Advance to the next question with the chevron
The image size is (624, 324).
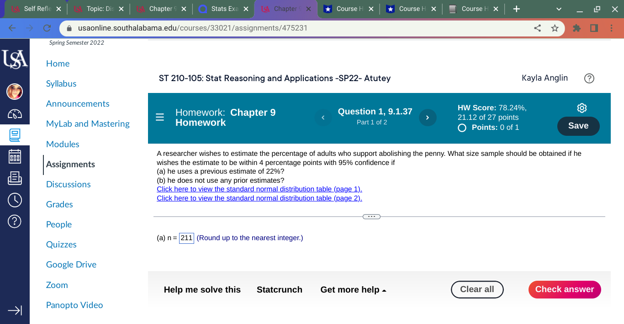(428, 118)
